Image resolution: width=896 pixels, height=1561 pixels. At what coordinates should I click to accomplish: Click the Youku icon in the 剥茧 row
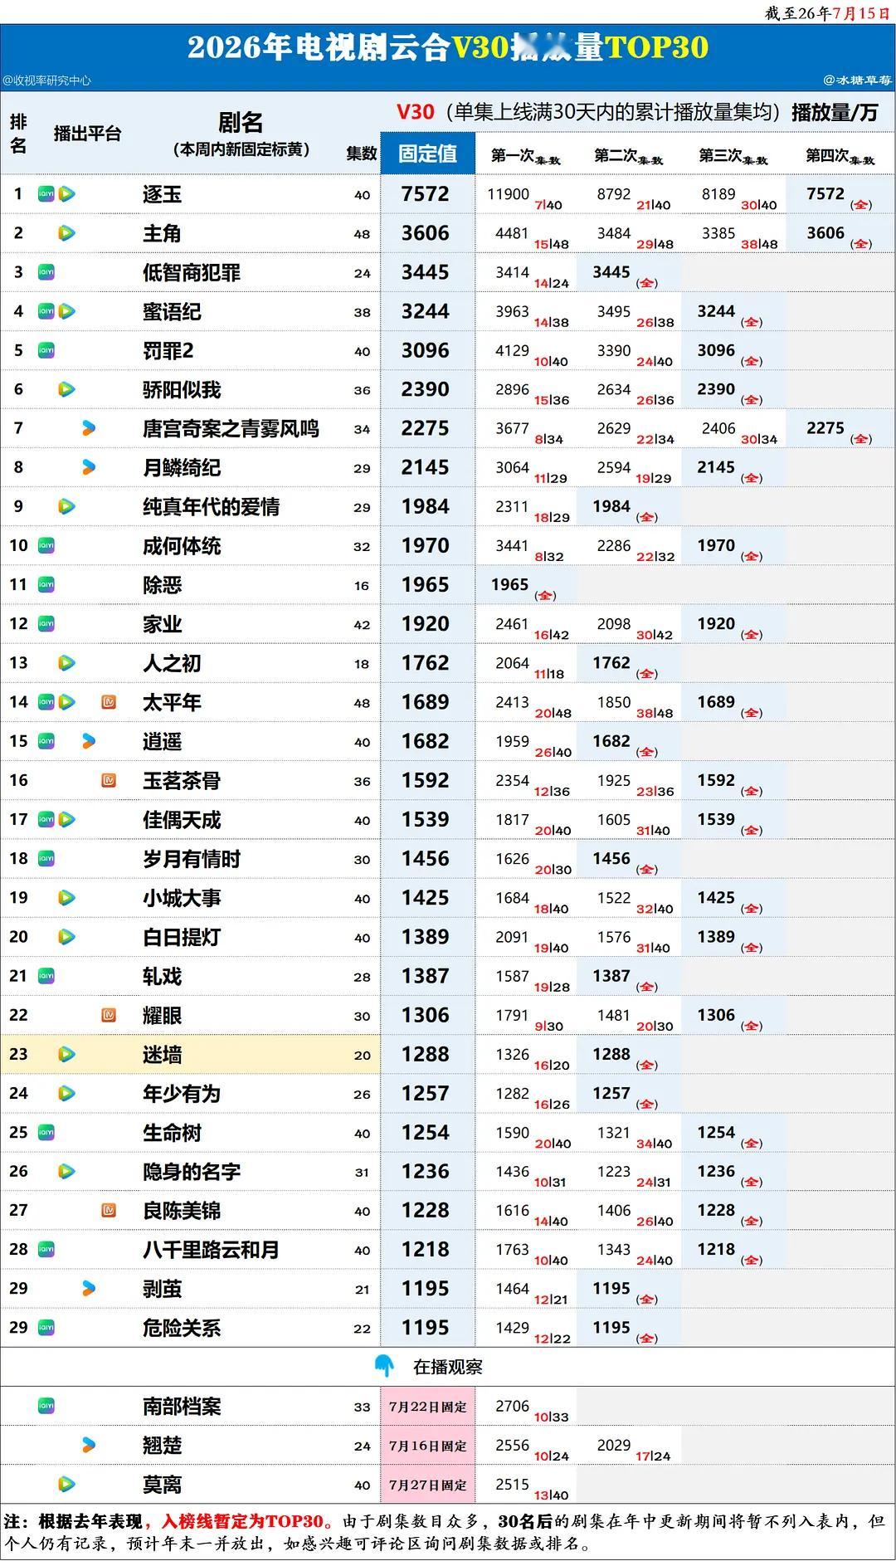point(89,1288)
